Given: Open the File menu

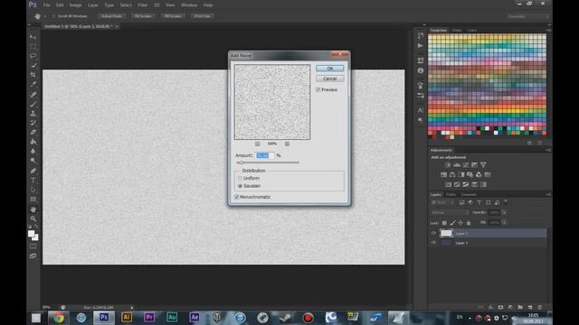Looking at the screenshot, I should pos(46,5).
